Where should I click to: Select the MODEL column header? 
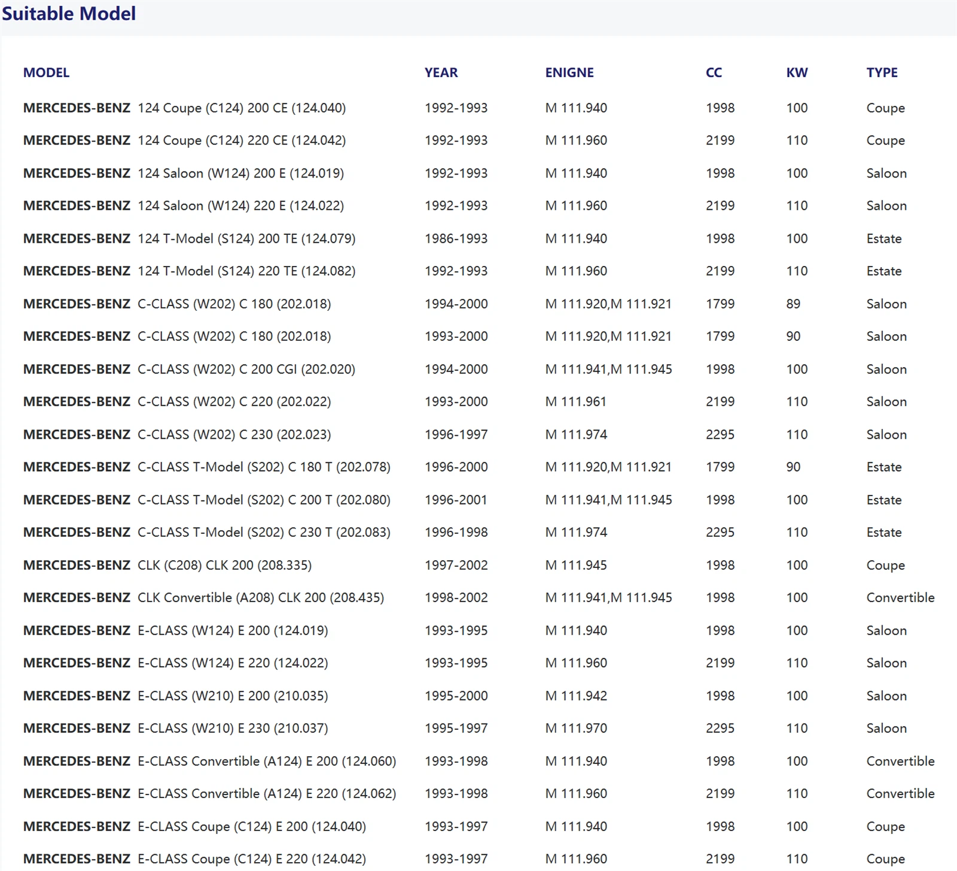46,72
